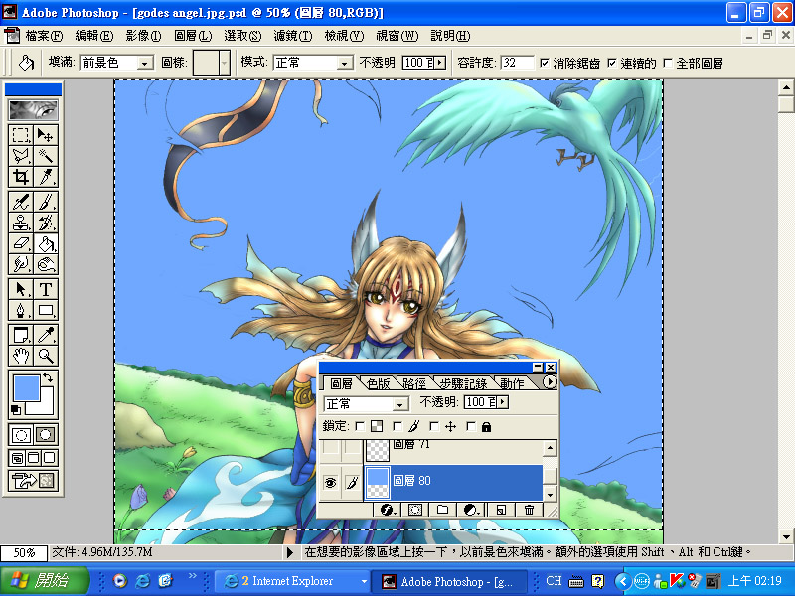Enable the 全部圖層 all layers checkbox
Screen dimensions: 795x596
(x=667, y=63)
